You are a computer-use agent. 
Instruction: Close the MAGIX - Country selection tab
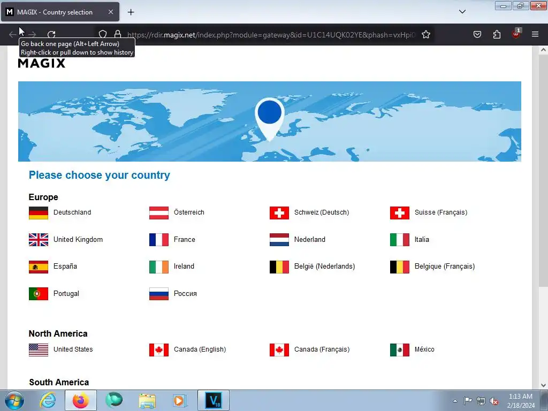pyautogui.click(x=110, y=12)
